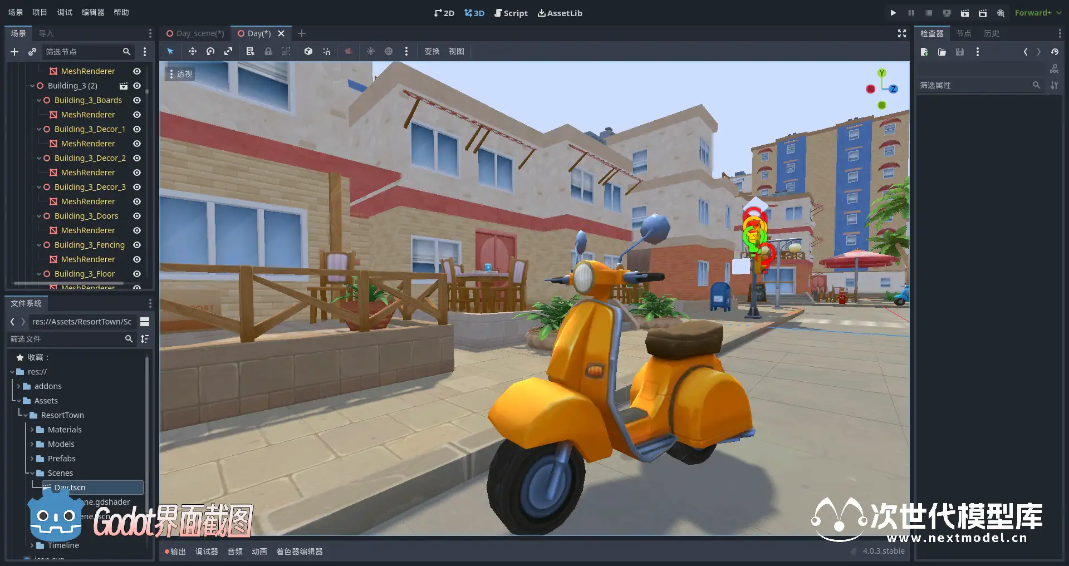
Task: Click the add new node plus icon
Action: pos(14,52)
